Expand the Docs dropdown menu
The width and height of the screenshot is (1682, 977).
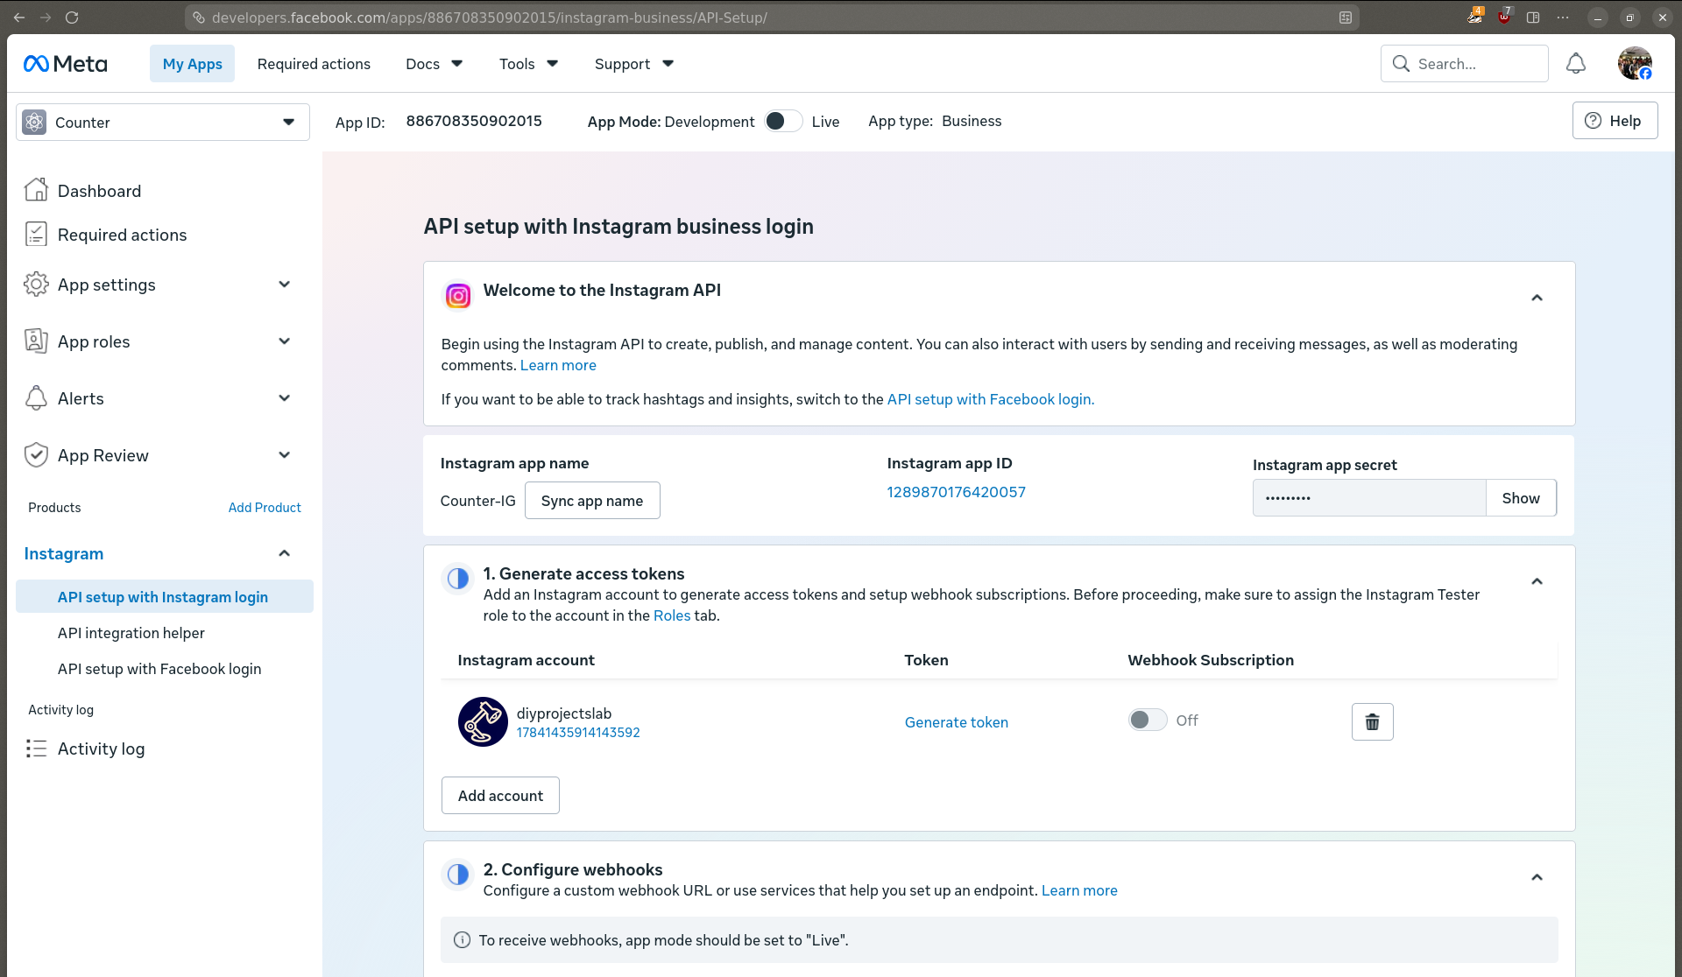click(435, 64)
